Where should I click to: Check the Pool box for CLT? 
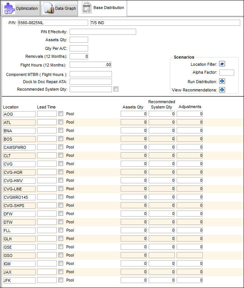pos(61,155)
